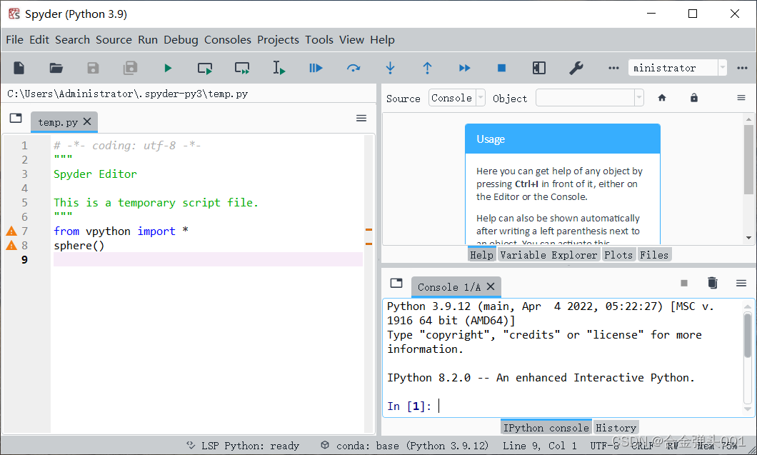The width and height of the screenshot is (757, 455).
Task: Open Preferences with the wrench icon
Action: (x=576, y=68)
